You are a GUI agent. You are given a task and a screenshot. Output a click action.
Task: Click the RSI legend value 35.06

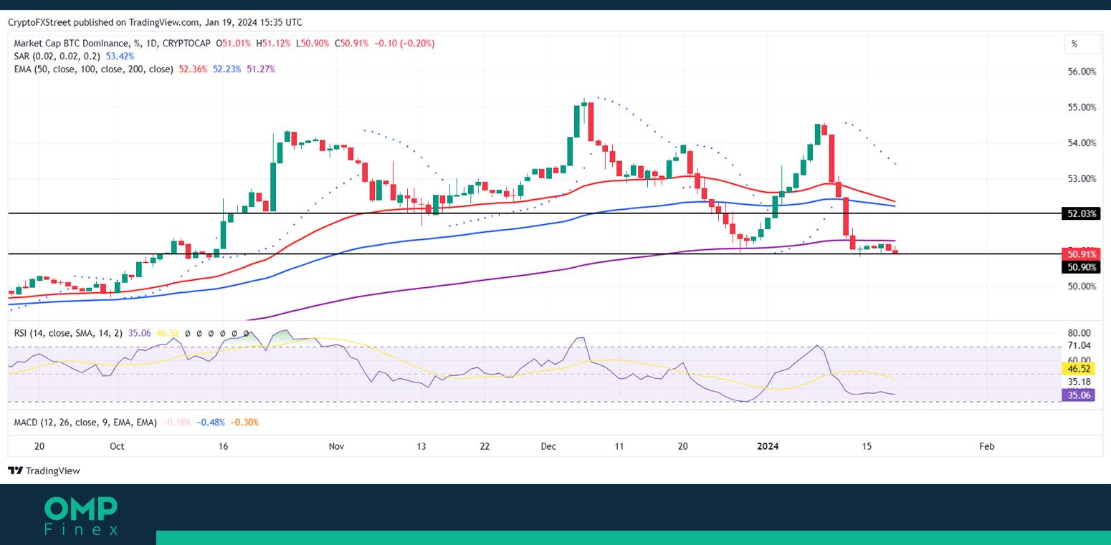coord(140,333)
